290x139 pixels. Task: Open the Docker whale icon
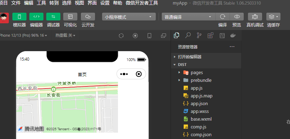coord(233,35)
